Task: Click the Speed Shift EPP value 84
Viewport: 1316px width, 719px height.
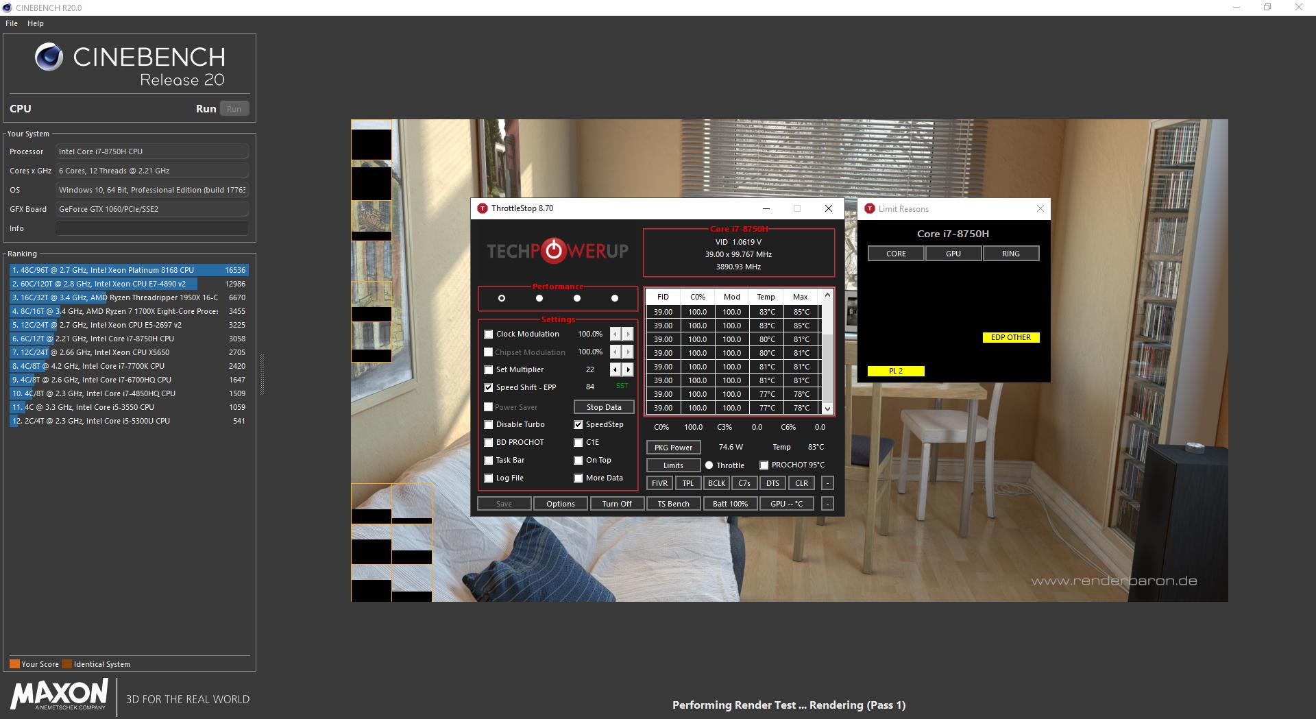Action: pos(590,387)
